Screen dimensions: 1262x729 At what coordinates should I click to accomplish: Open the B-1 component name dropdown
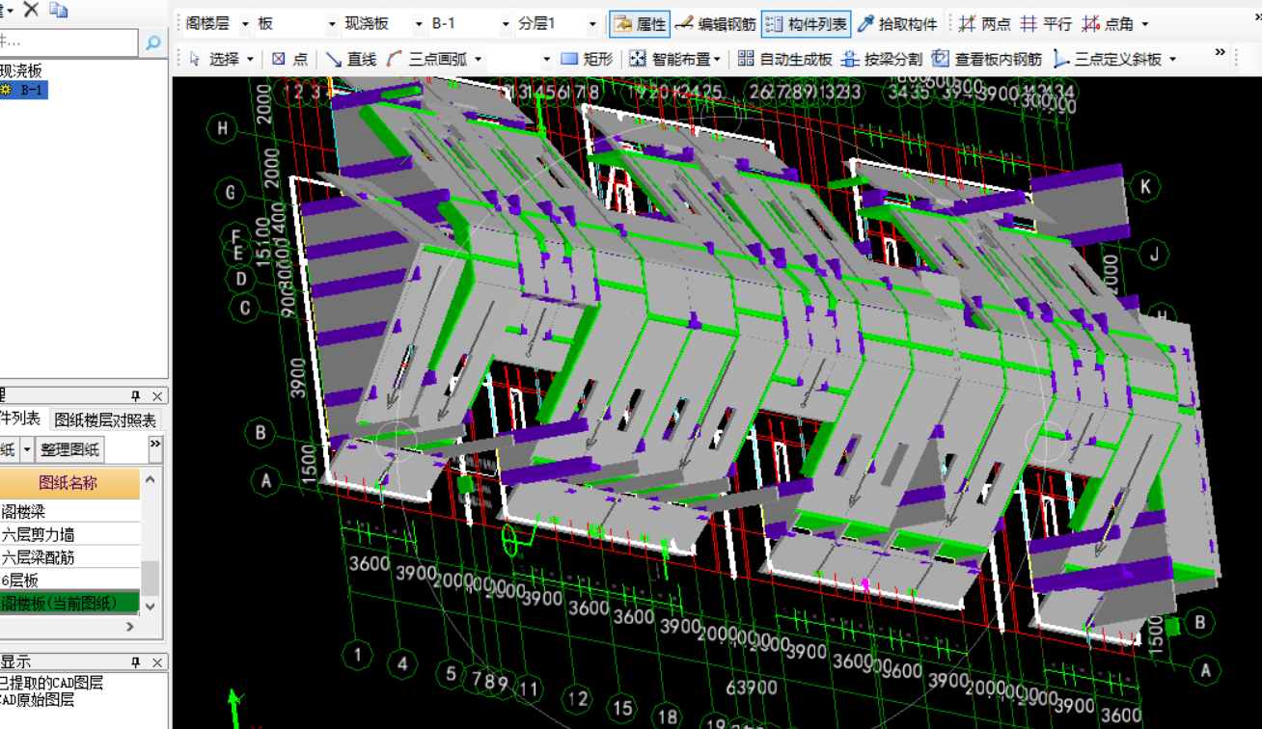[506, 24]
